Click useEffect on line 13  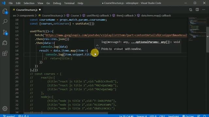pos(37,31)
